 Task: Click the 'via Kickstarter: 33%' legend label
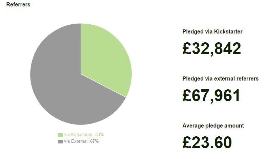(84, 135)
